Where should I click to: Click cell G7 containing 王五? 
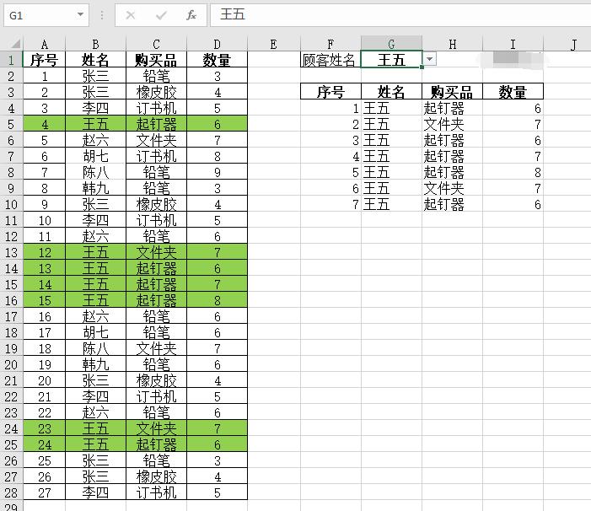pyautogui.click(x=391, y=156)
